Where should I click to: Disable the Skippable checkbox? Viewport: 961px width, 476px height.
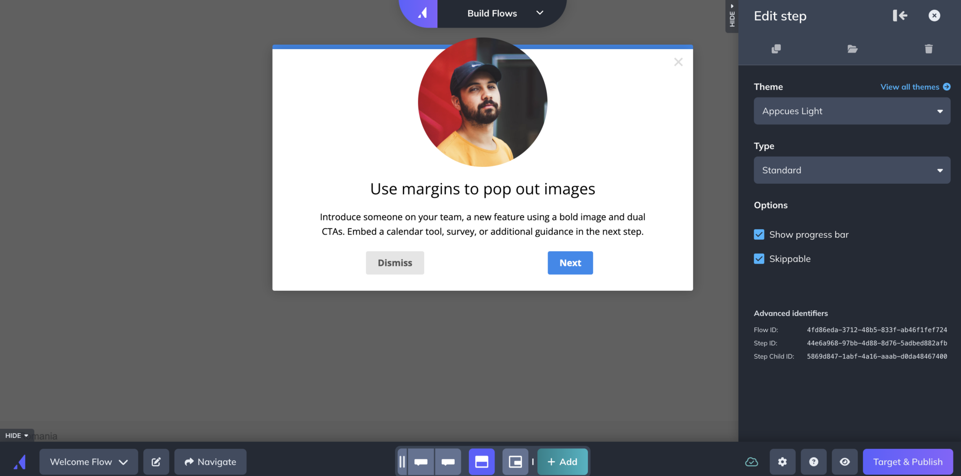pos(759,259)
